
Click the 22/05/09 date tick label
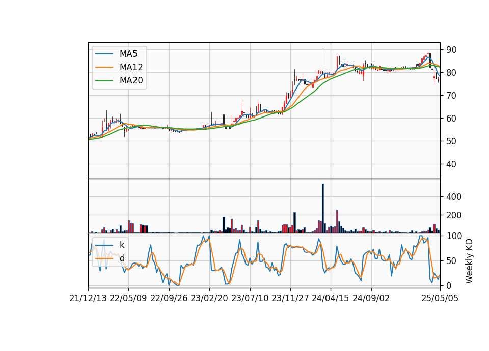pyautogui.click(x=128, y=298)
